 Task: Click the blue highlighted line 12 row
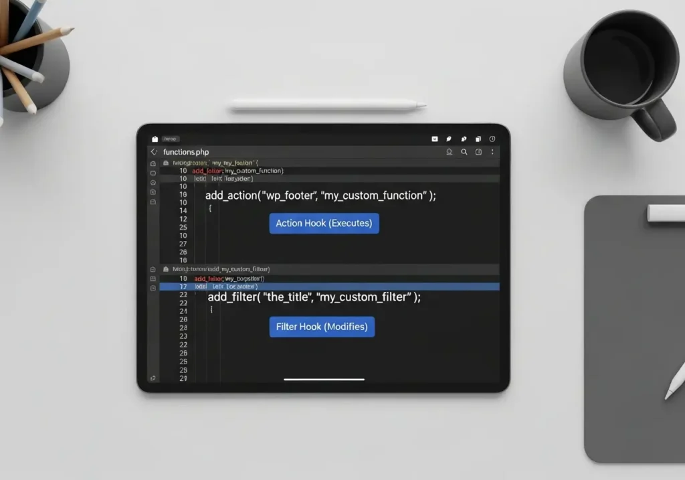click(x=329, y=287)
